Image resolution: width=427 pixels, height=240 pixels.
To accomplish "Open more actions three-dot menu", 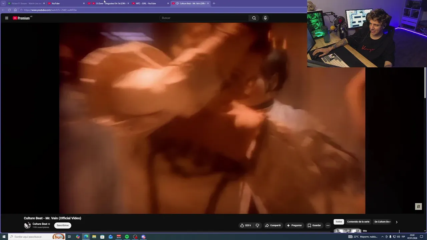I will (x=328, y=225).
